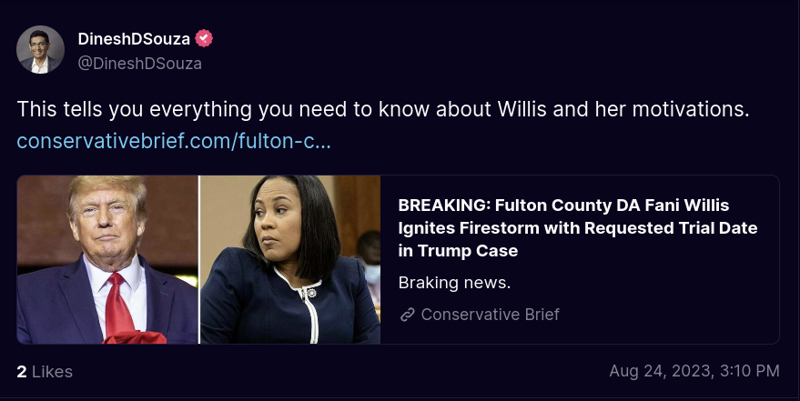Screen dimensions: 800x401
Task: Open the card photo of man in red tie
Action: pos(107,259)
